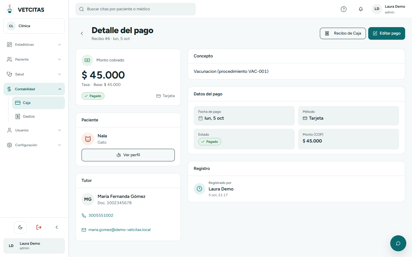Expand the Salud sidebar section

point(34,74)
